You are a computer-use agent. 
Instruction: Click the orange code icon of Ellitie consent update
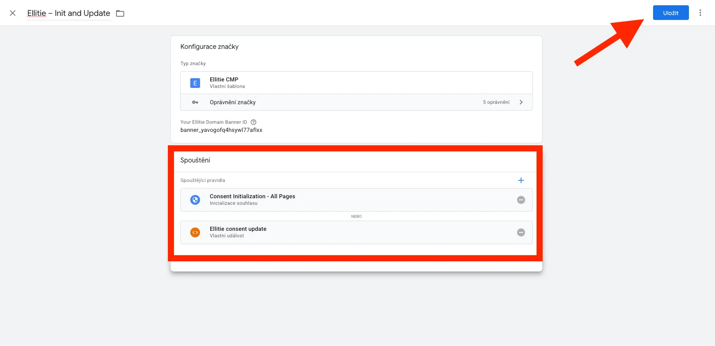pyautogui.click(x=195, y=232)
